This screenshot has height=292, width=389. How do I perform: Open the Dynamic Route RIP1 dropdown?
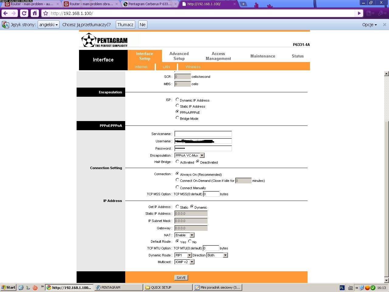point(183,255)
